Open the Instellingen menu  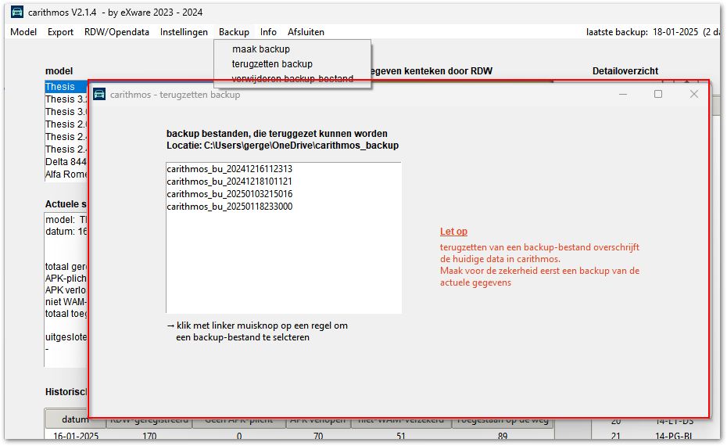coord(184,32)
